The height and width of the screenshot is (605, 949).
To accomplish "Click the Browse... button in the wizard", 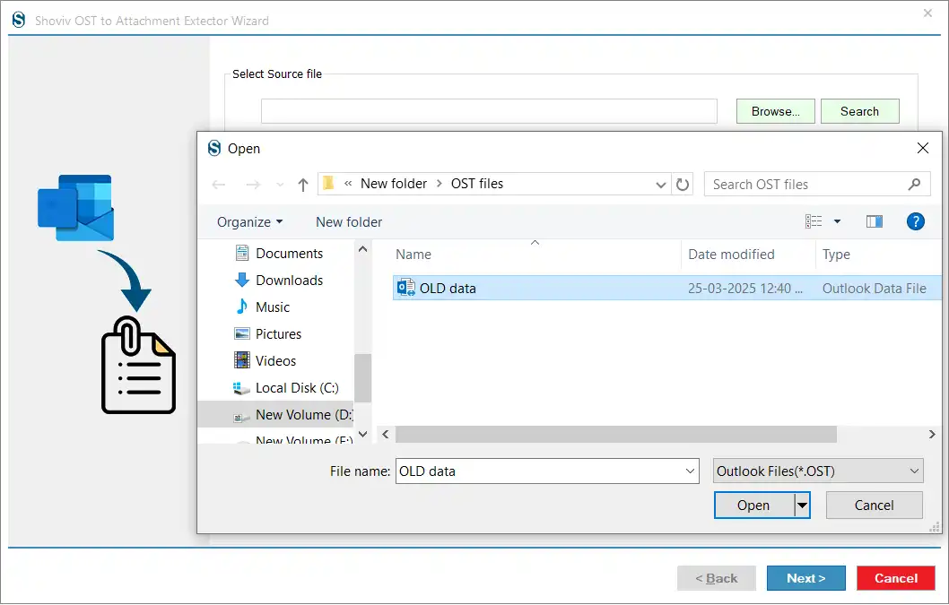I will coord(775,111).
